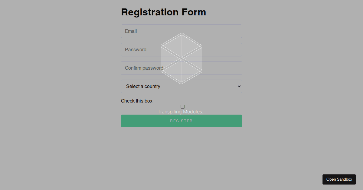Click the Register button
The height and width of the screenshot is (190, 363).
point(181,121)
